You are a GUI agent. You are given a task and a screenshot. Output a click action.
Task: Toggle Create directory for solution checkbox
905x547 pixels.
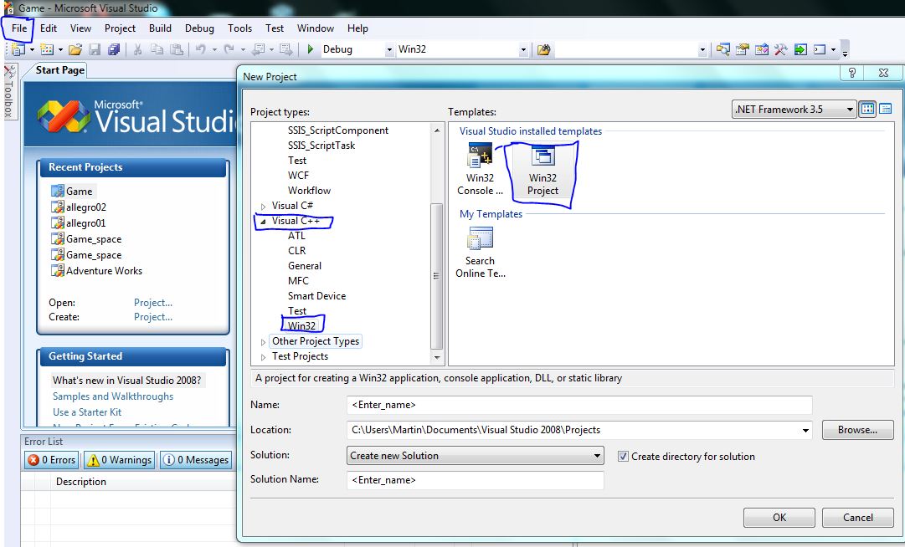[623, 457]
